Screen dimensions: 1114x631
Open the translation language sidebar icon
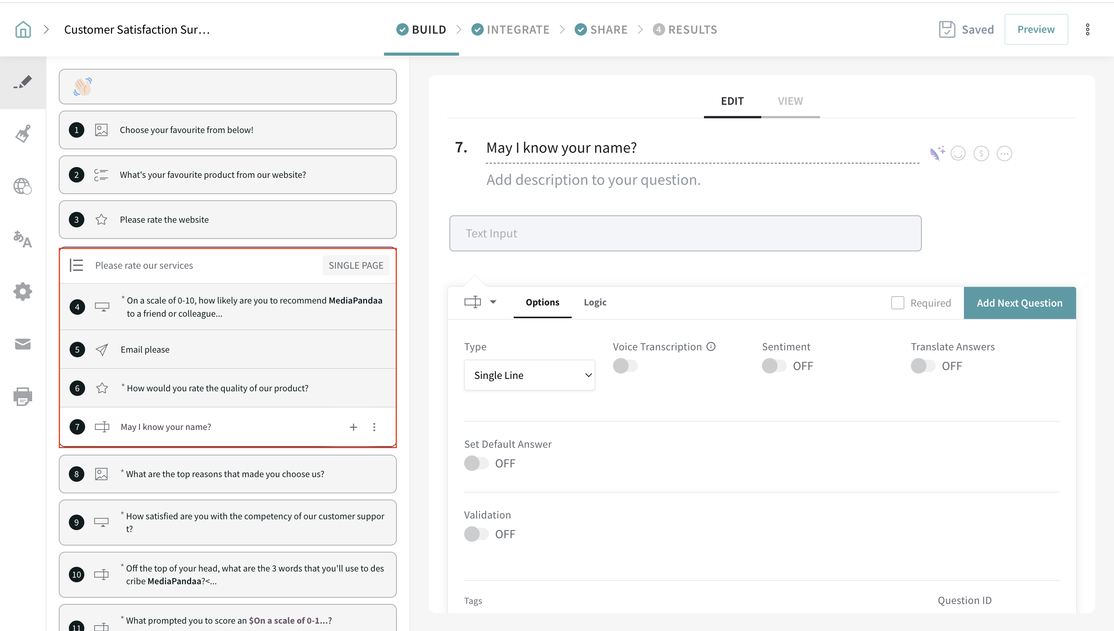point(23,239)
